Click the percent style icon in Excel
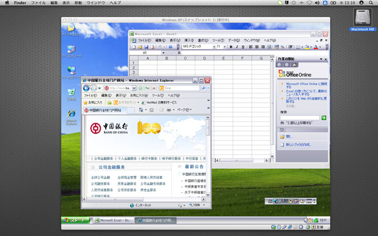378x236 pixels. click(282, 47)
